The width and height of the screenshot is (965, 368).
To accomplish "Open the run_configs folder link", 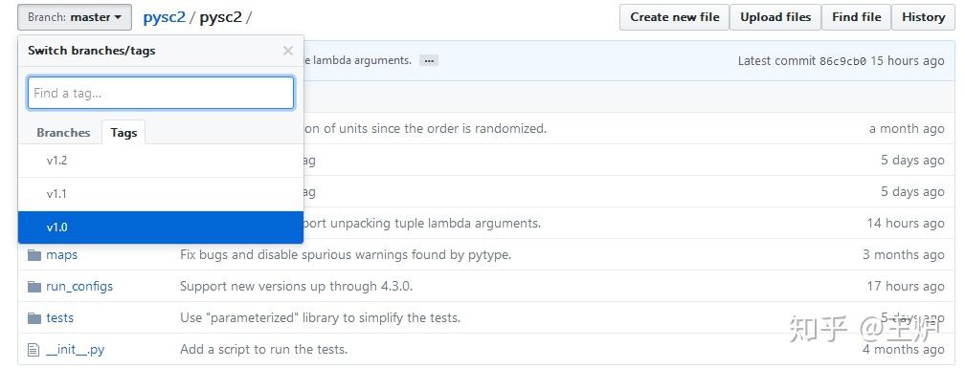I will pyautogui.click(x=79, y=287).
